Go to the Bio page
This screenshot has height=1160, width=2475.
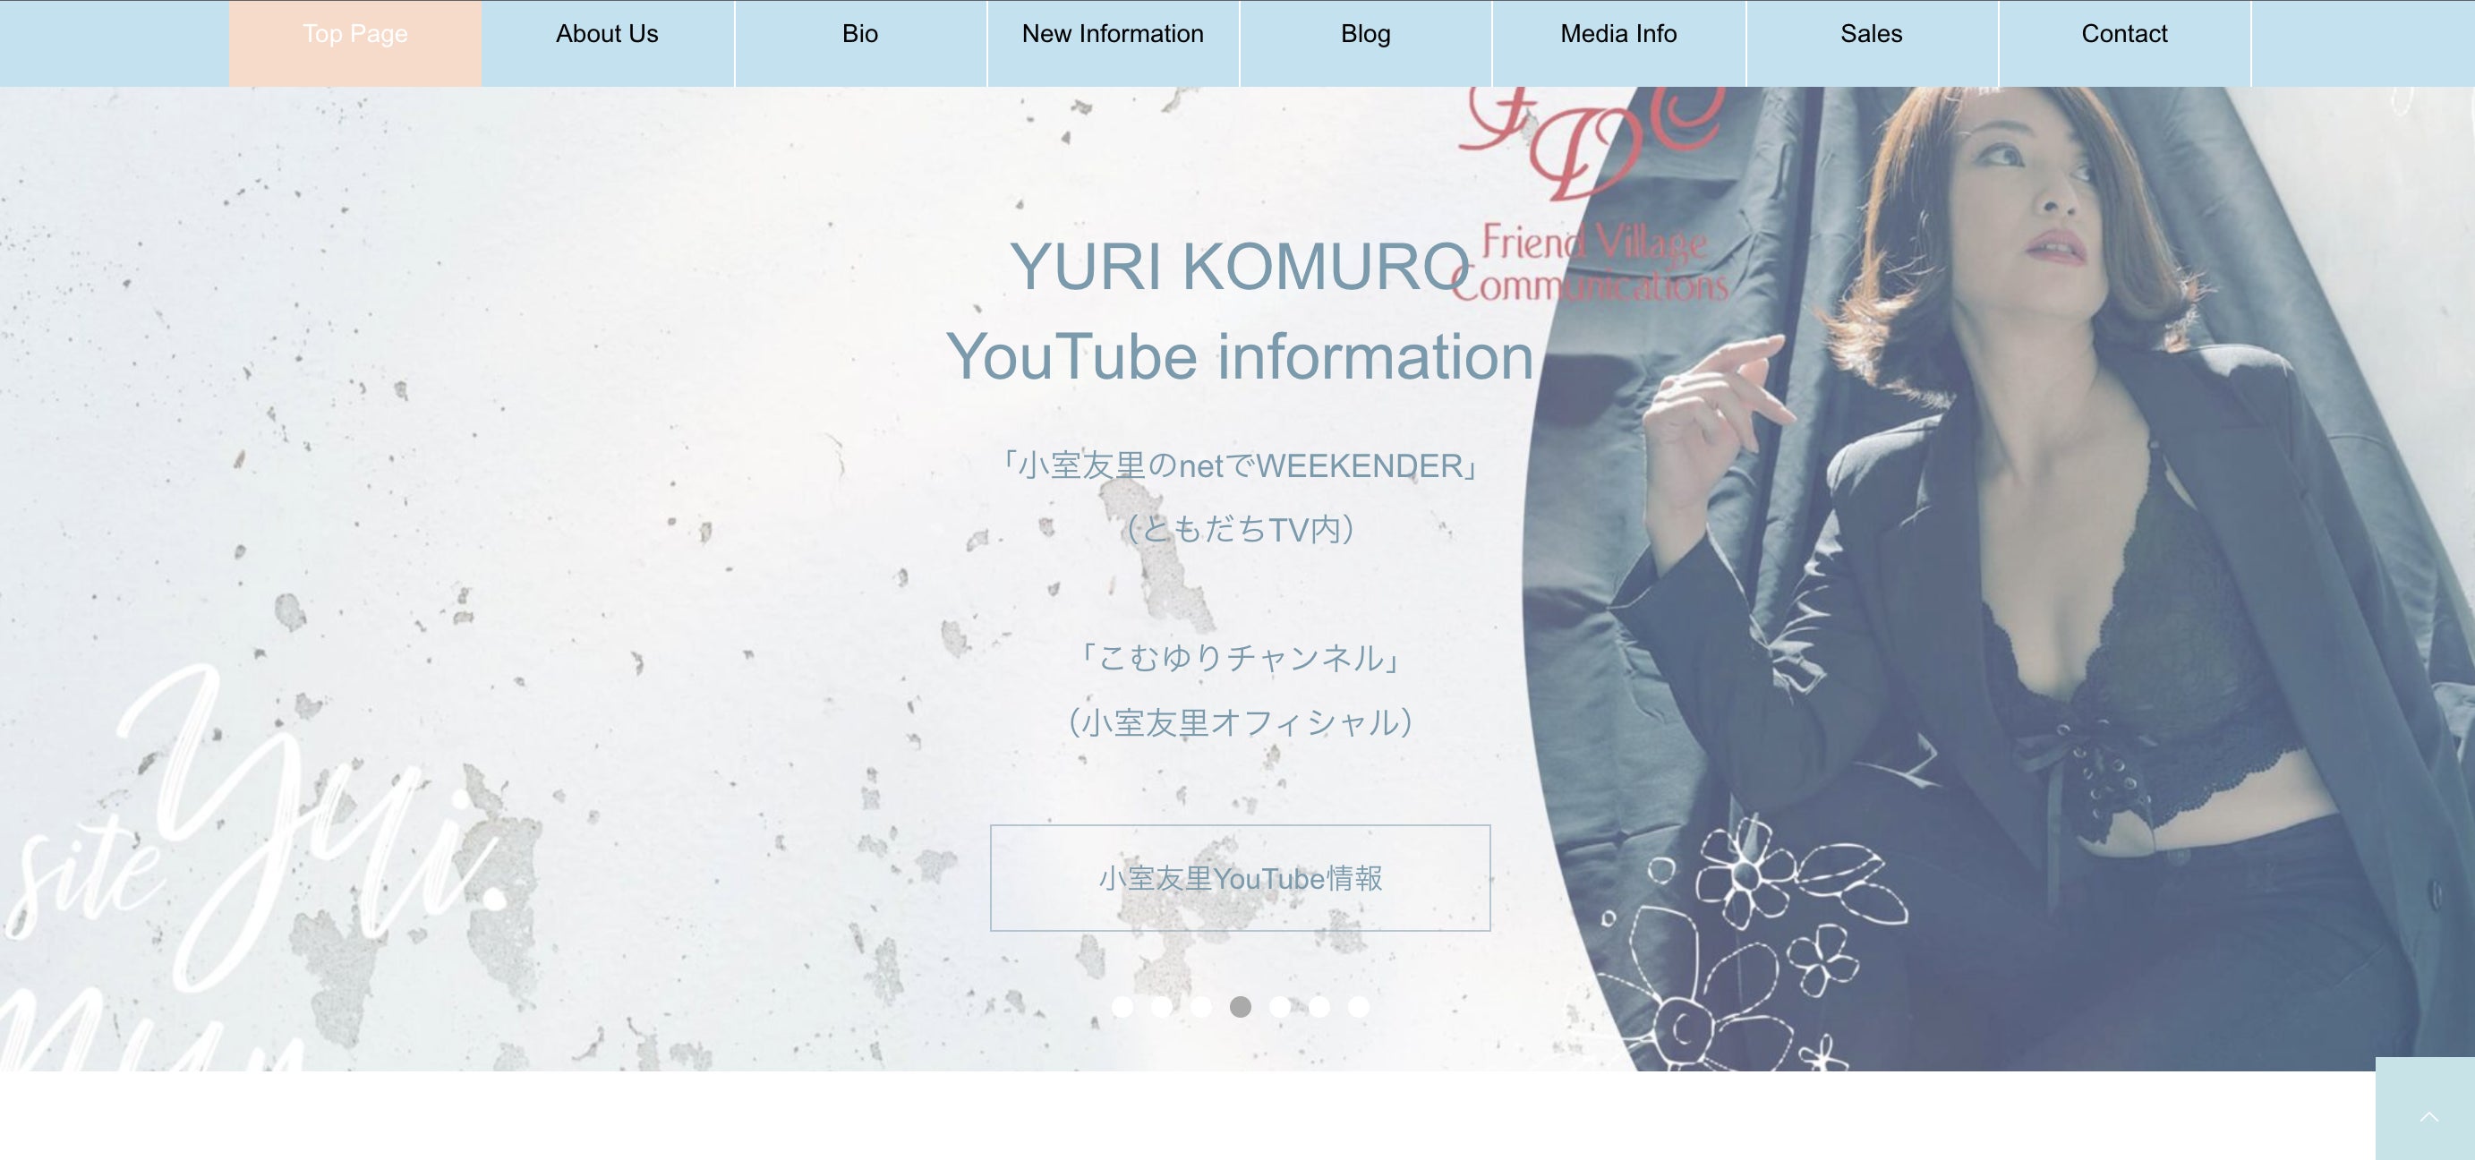click(860, 35)
